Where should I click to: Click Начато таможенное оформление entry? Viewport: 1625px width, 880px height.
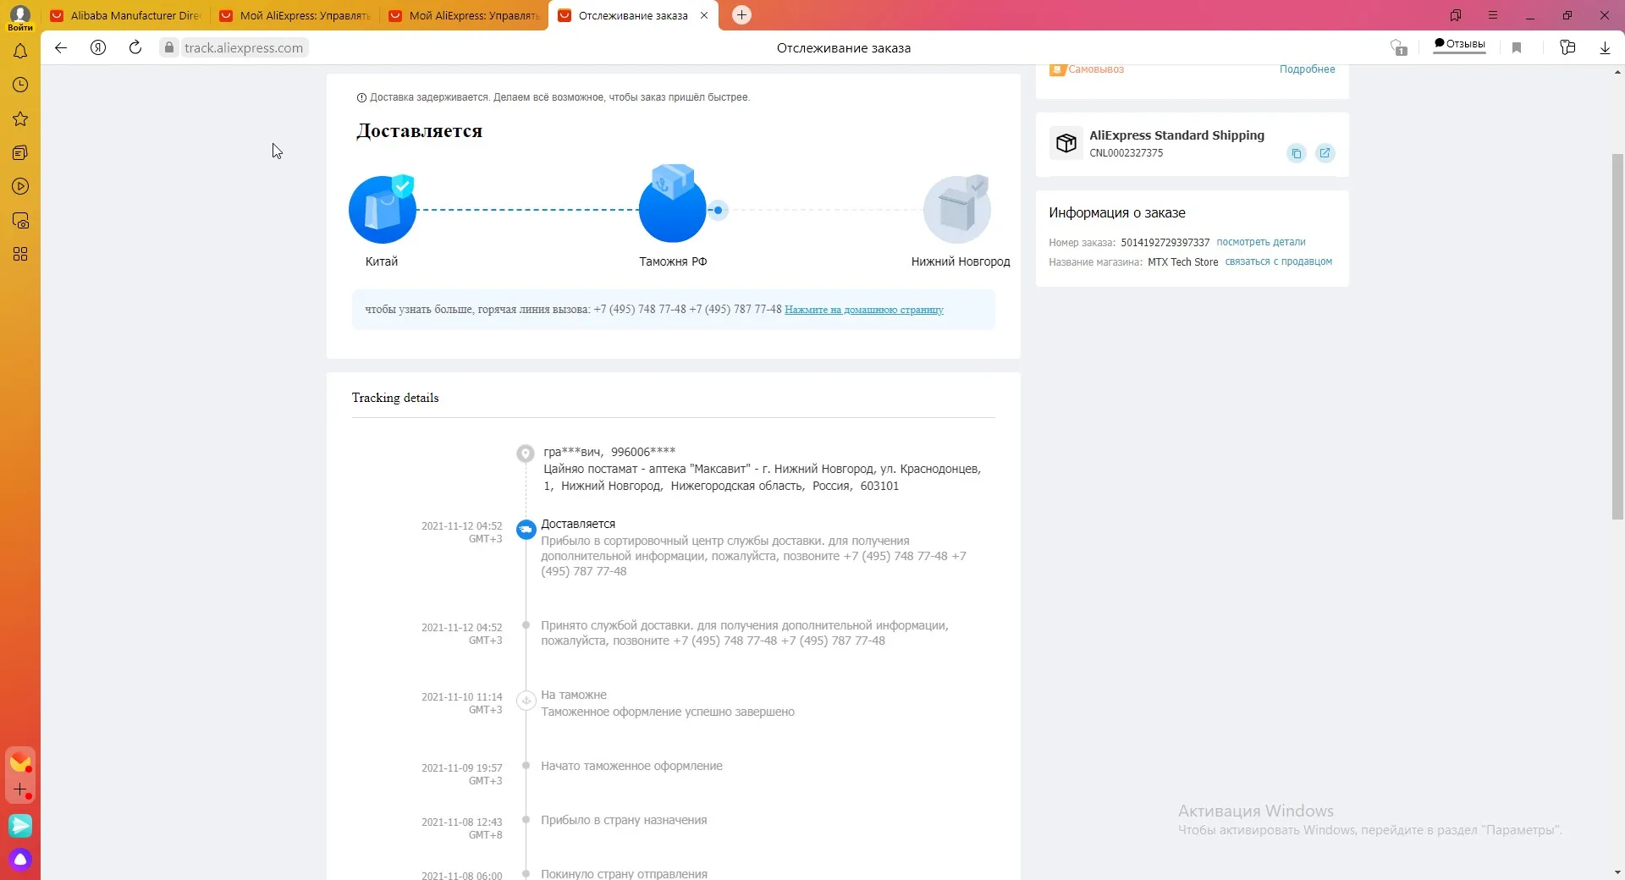point(631,766)
